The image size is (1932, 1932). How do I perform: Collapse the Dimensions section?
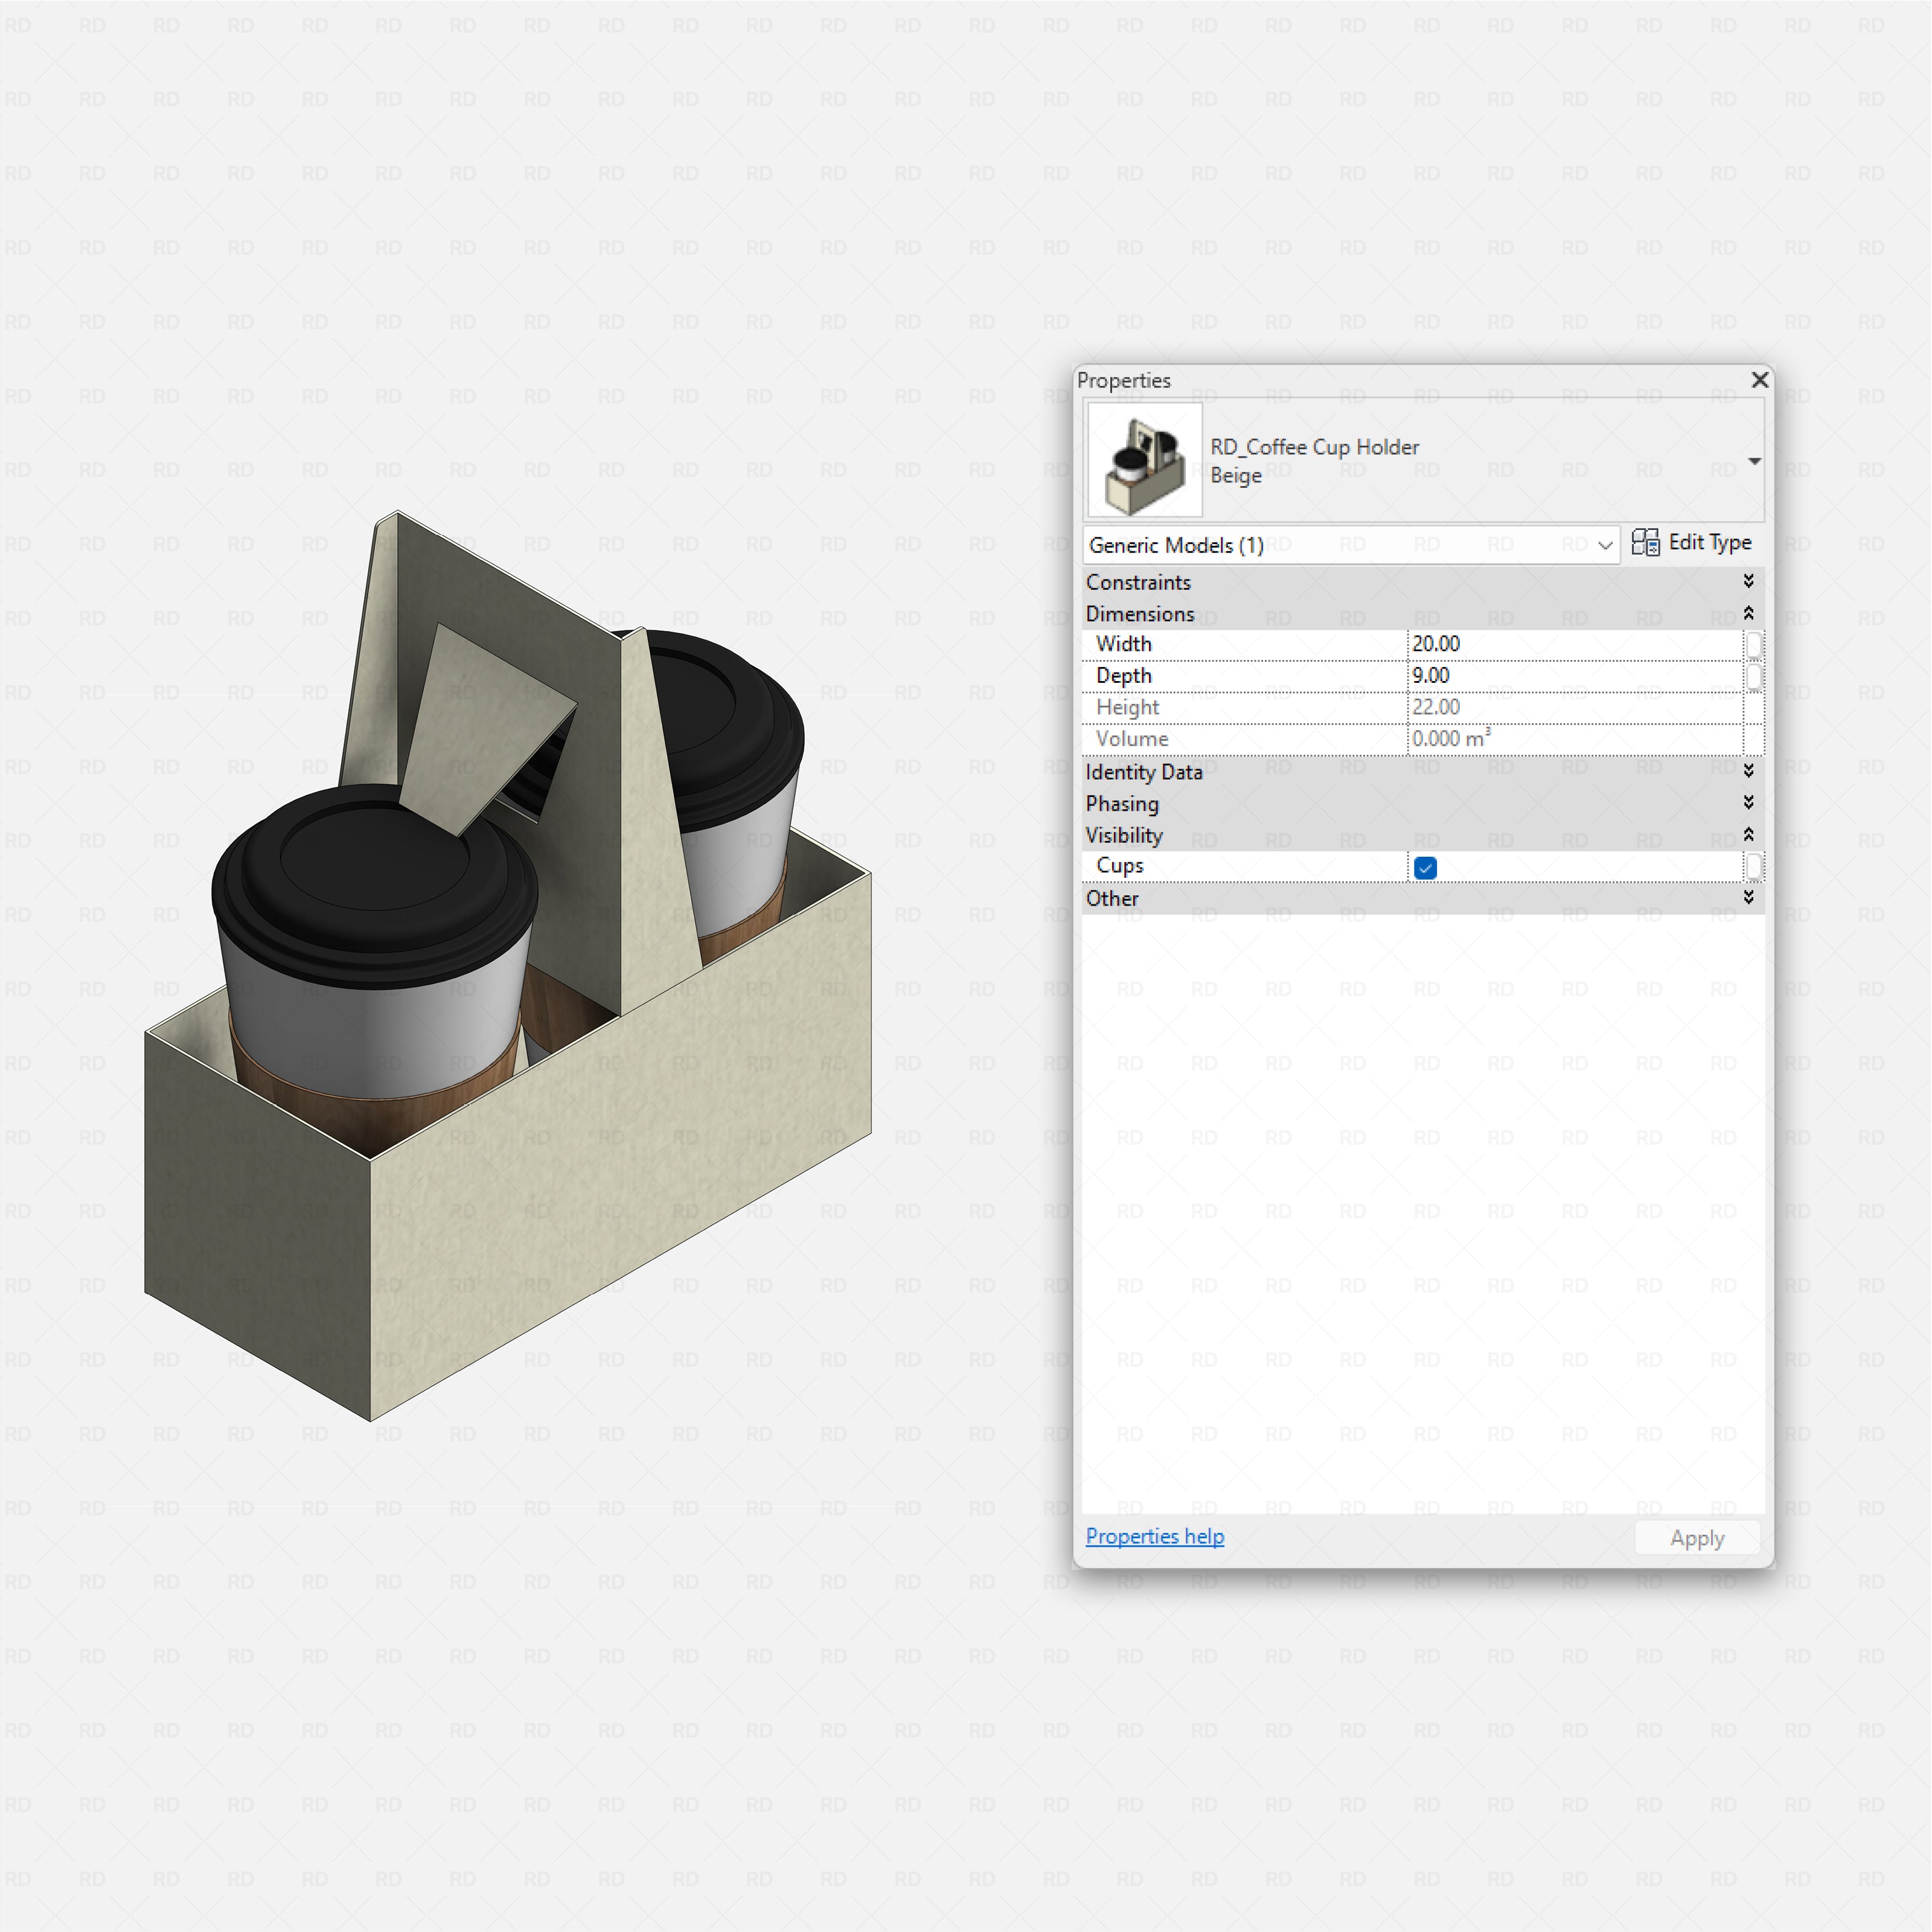click(x=1749, y=613)
